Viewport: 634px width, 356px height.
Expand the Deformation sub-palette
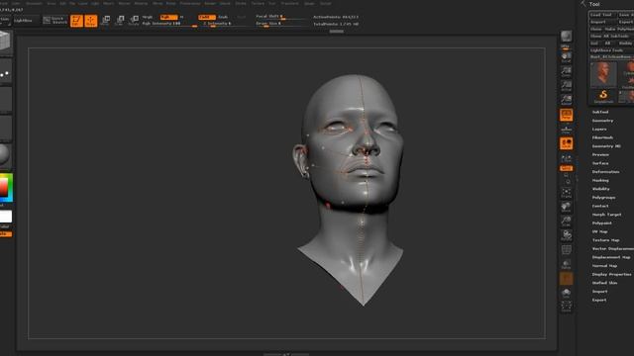click(605, 172)
